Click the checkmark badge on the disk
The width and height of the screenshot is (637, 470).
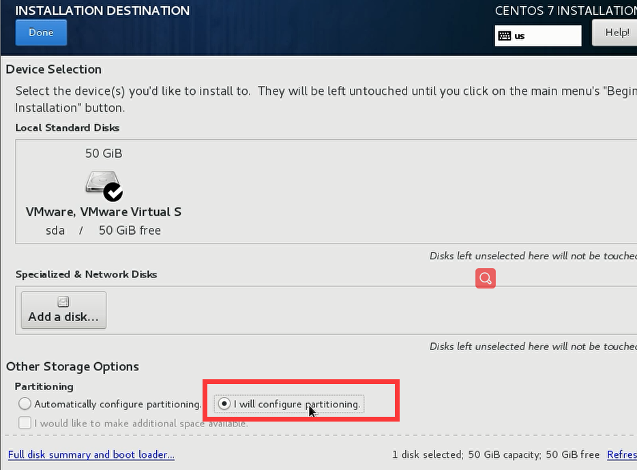coord(113,192)
